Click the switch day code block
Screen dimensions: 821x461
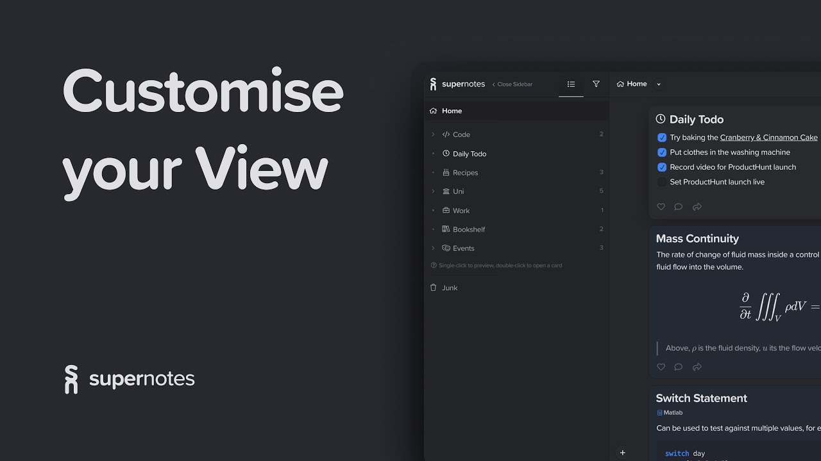tap(739, 451)
